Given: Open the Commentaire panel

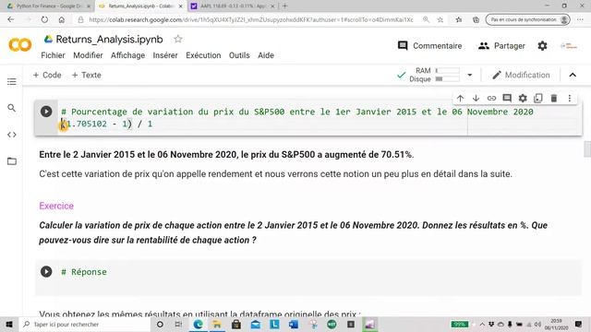Looking at the screenshot, I should [429, 46].
